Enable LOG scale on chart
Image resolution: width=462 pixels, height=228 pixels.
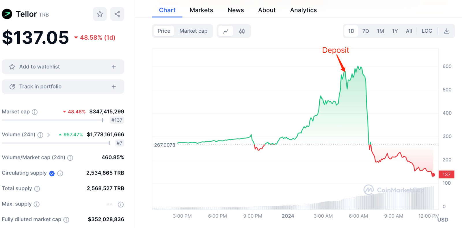[x=427, y=31]
